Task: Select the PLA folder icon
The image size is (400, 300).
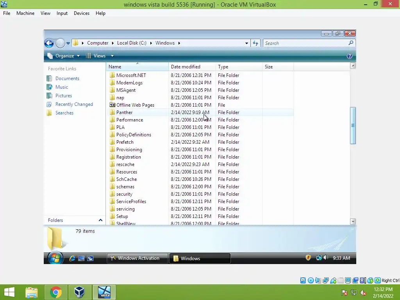Action: [112, 127]
